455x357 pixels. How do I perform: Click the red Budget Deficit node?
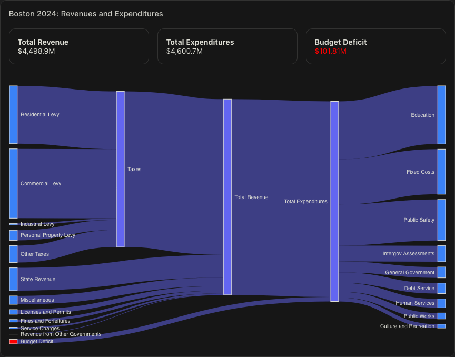(13, 342)
